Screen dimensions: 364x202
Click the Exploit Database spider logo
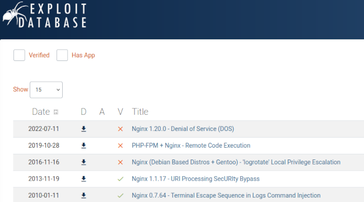point(45,15)
